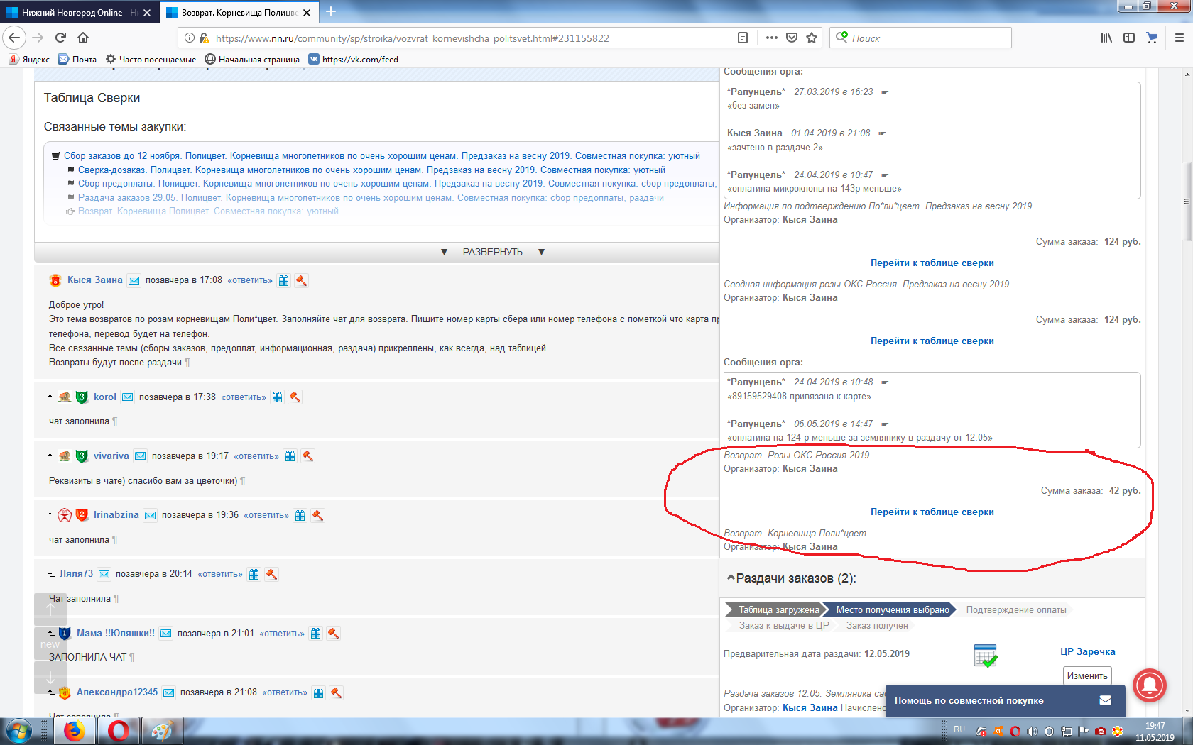
Task: Open the ЦР Заречка pickup point link
Action: click(x=1087, y=651)
